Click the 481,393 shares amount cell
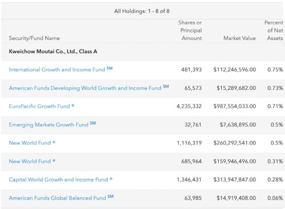 (x=192, y=69)
